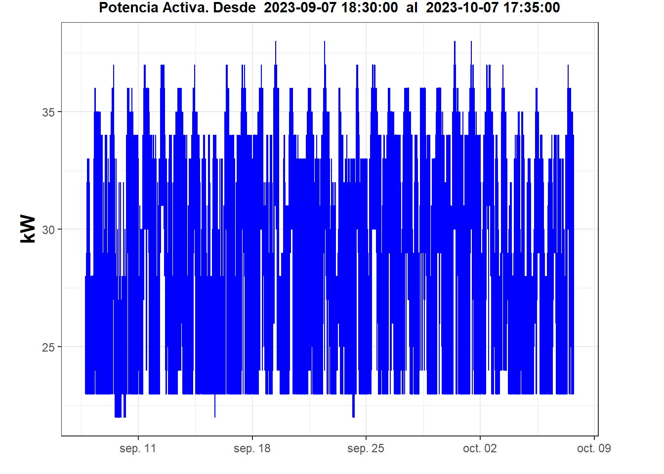Image resolution: width=664 pixels, height=474 pixels.
Task: Click the start time 18:30:00 in title
Action: pos(369,8)
